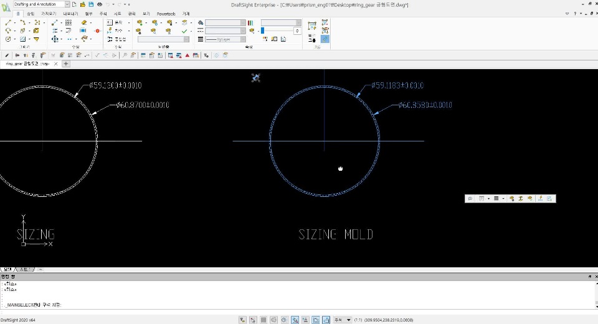
Task: Toggle the highlighted dashed square status bar icon
Action: pos(316,320)
